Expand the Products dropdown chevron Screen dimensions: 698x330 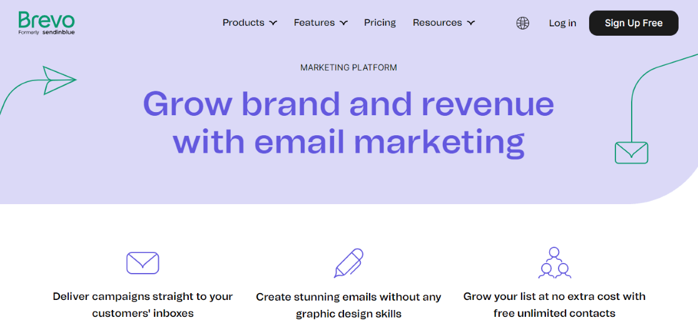[273, 23]
